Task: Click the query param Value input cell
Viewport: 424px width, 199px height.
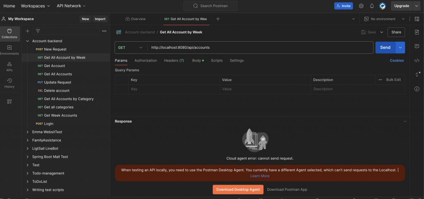Action: (x=265, y=89)
